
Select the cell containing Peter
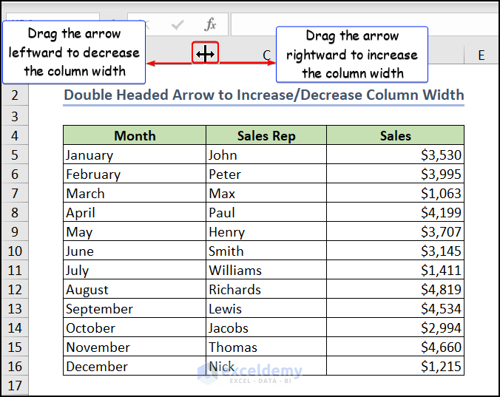[266, 174]
